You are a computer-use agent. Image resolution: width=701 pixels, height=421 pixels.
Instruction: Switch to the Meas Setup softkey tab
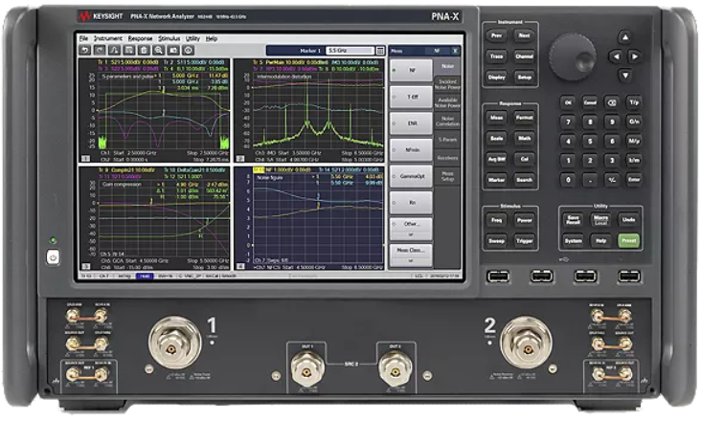click(x=447, y=176)
